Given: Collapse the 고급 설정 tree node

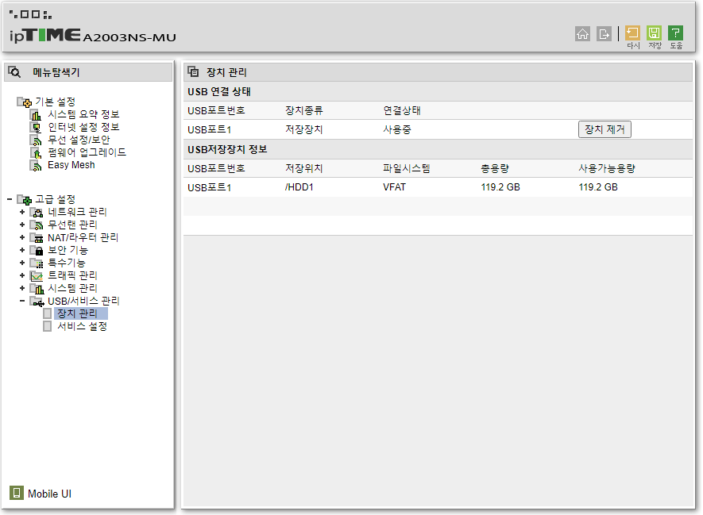Looking at the screenshot, I should 10,199.
